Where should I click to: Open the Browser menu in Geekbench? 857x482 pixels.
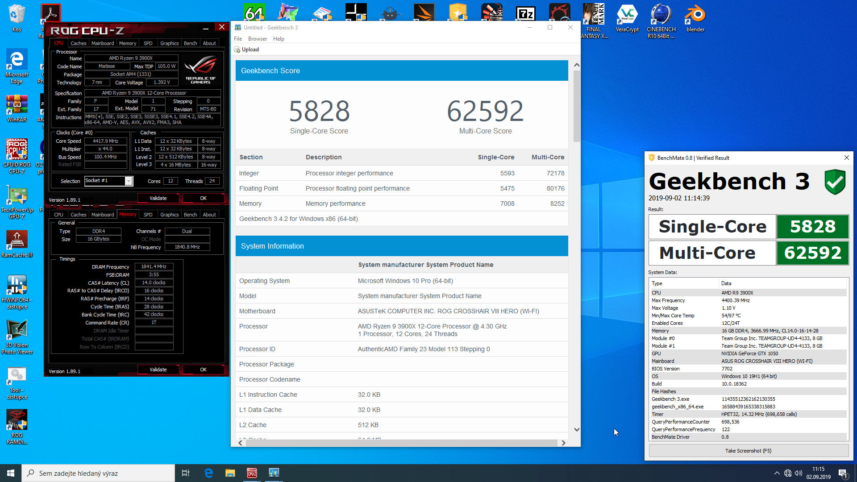click(x=258, y=39)
